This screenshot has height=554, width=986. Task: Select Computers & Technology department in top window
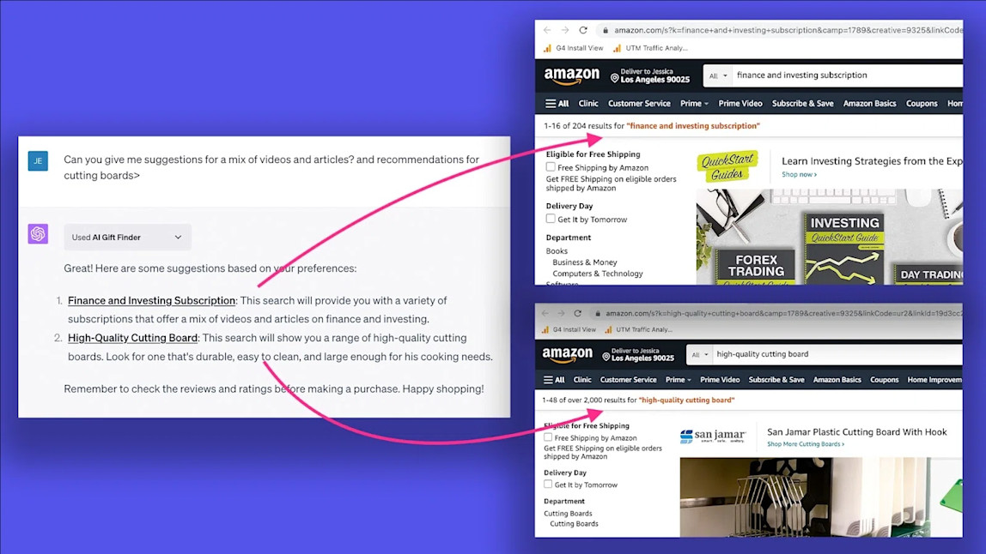[x=598, y=274]
